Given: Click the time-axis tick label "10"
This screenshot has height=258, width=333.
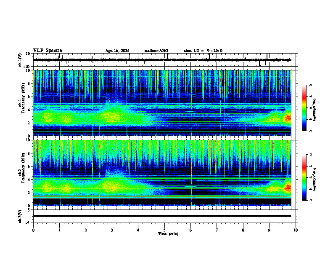Looking at the screenshot, I should tap(296, 230).
